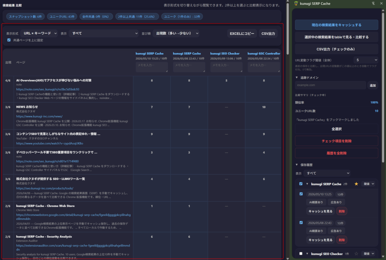
Task: Click the 追加 button next to domain field
Action: (373, 85)
